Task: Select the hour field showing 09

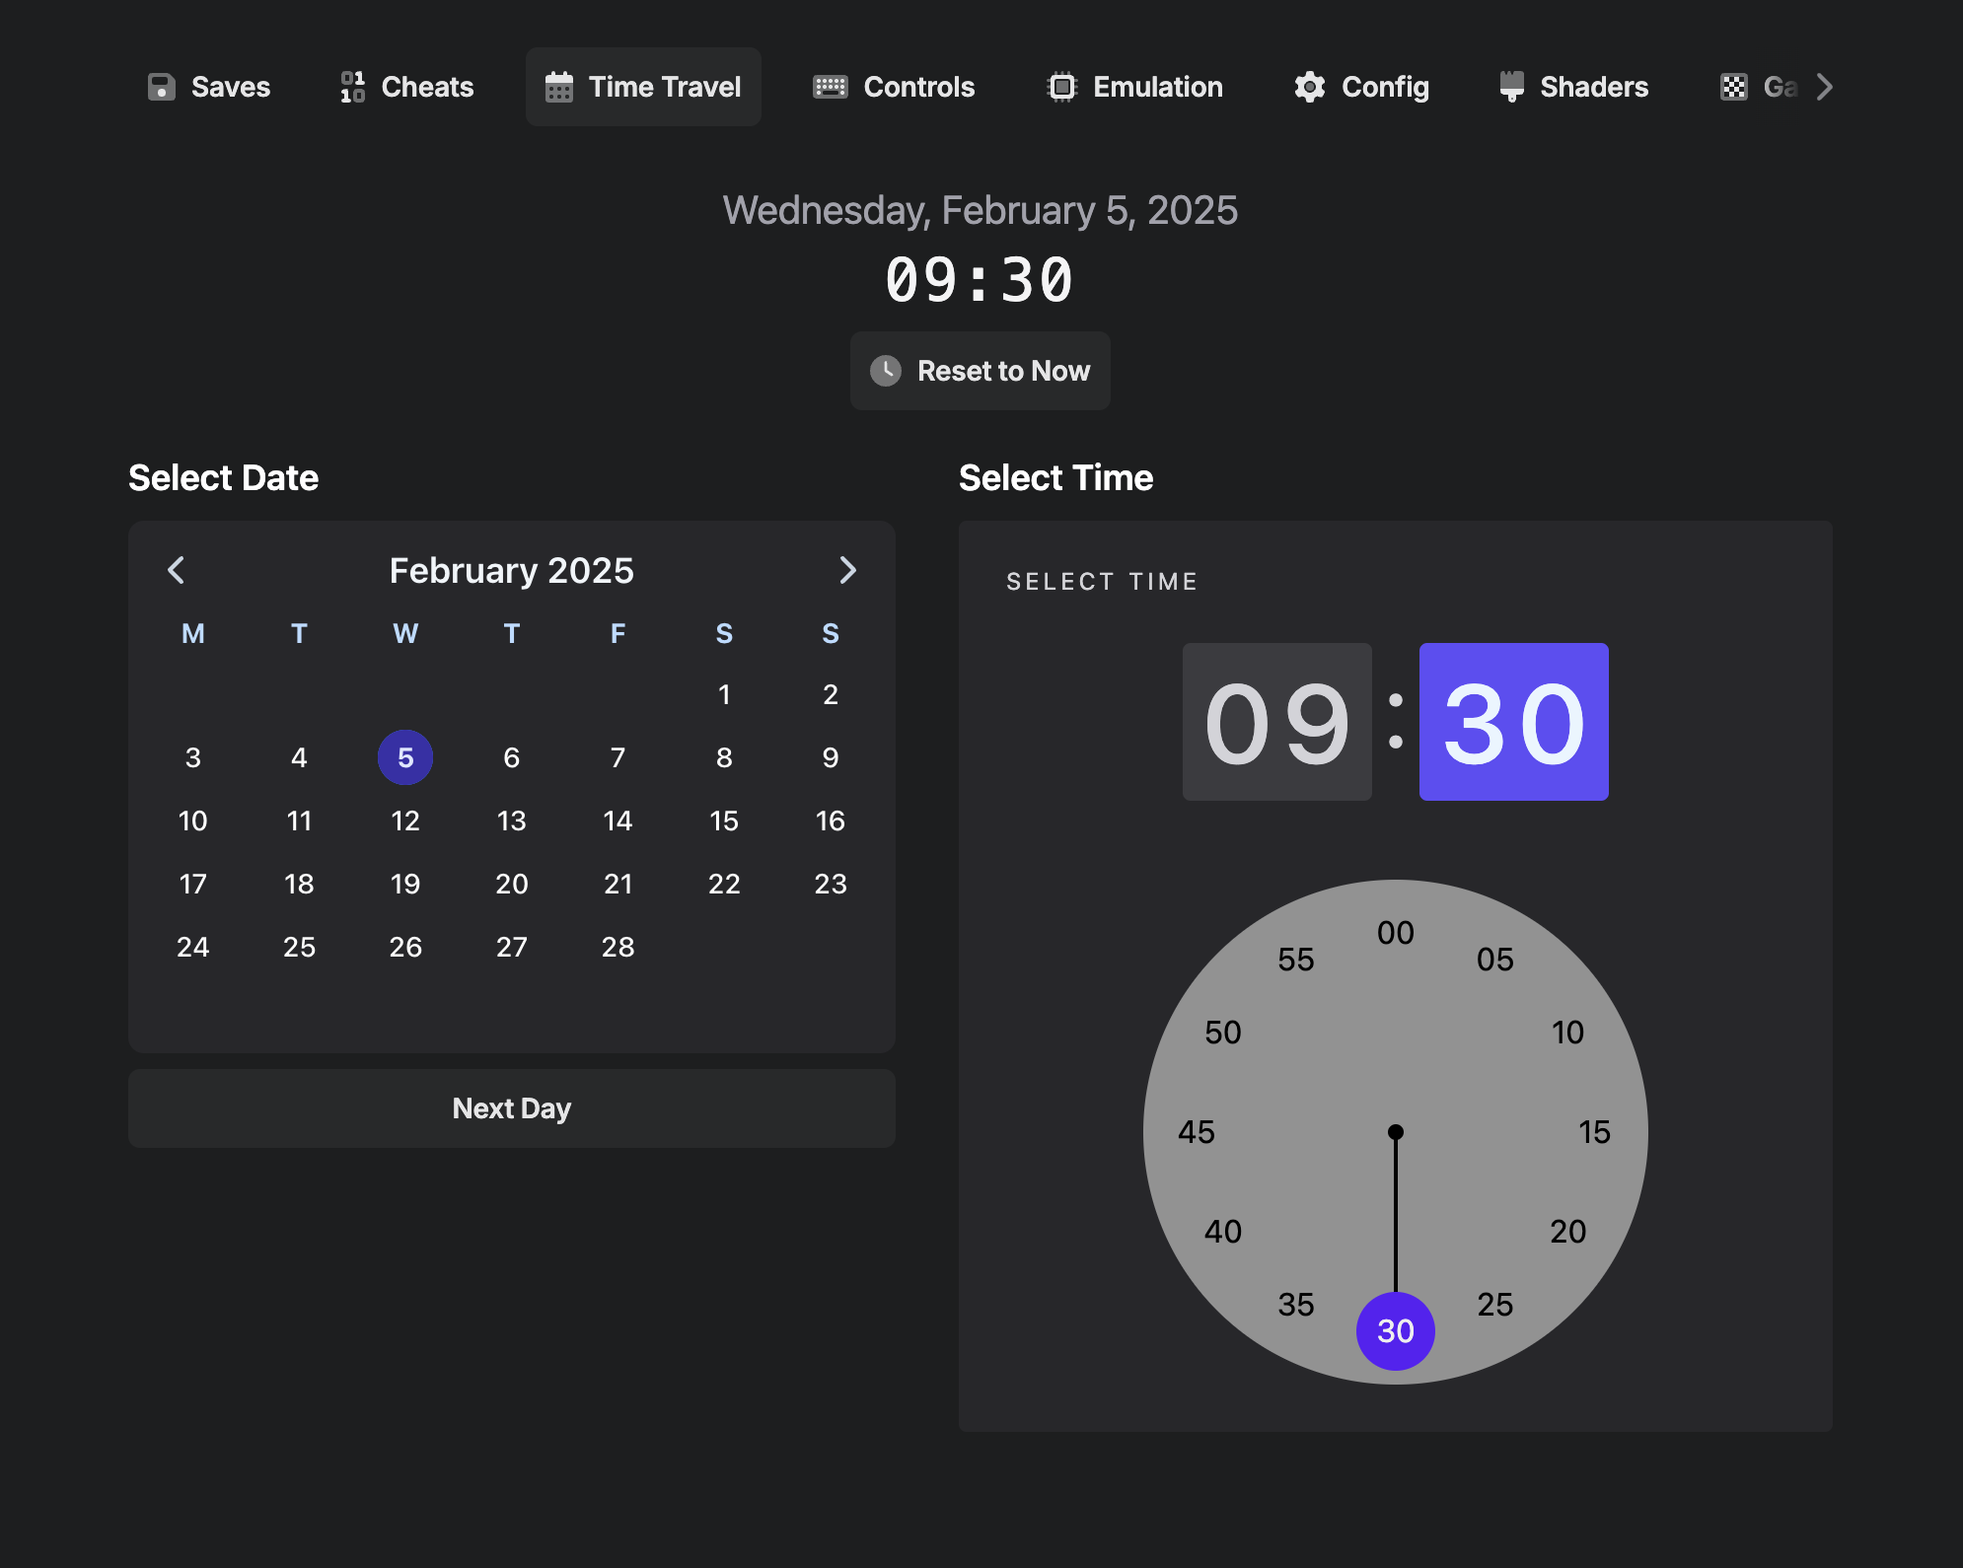Action: [x=1276, y=722]
